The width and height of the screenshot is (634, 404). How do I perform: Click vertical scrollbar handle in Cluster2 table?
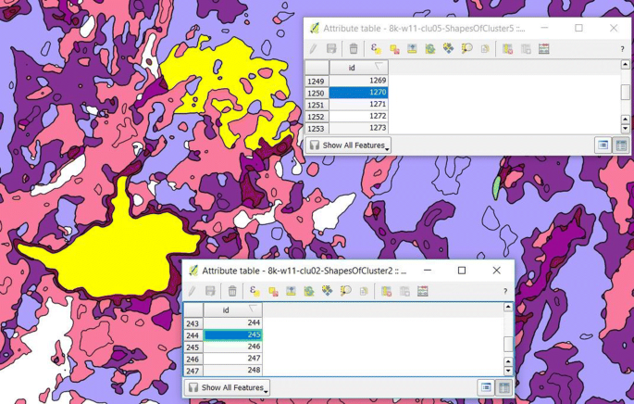coord(508,343)
